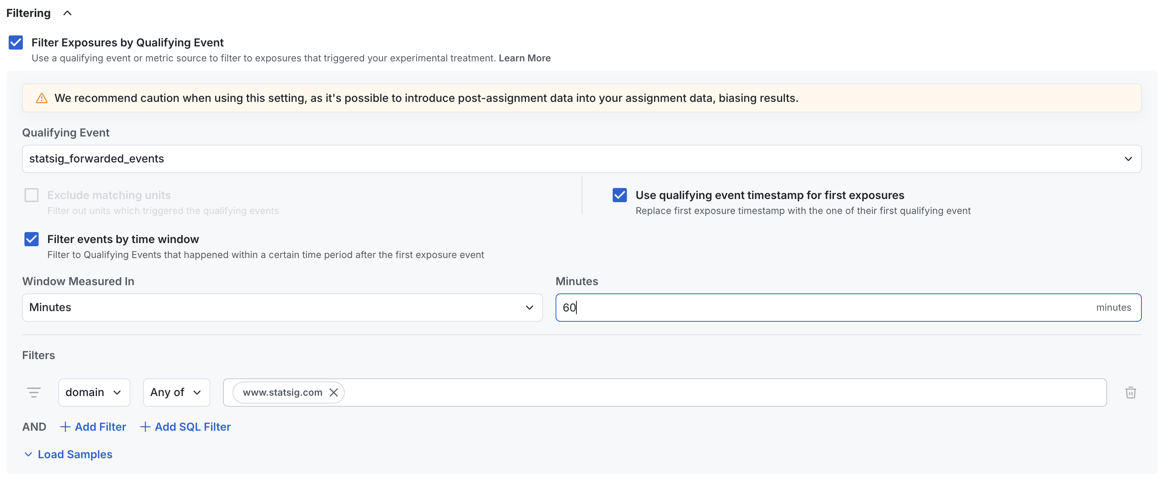Change the Any of operator dropdown
1171x483 pixels.
click(x=176, y=392)
